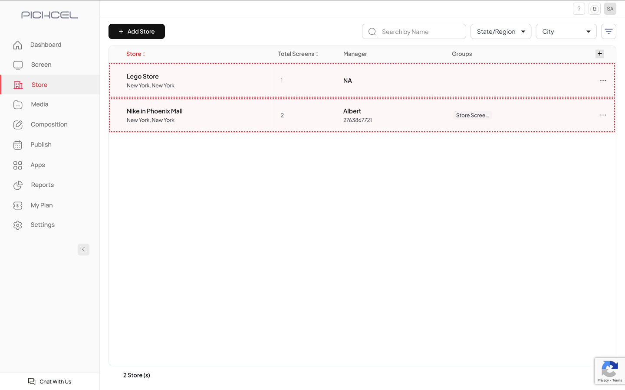
Task: Open Chat With Us support link
Action: [50, 381]
